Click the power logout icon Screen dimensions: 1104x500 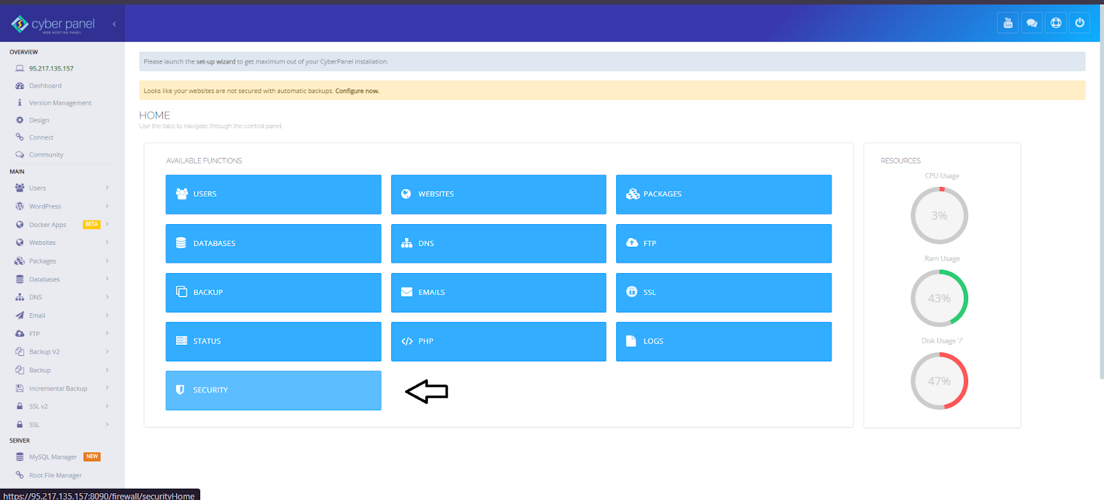pyautogui.click(x=1080, y=23)
